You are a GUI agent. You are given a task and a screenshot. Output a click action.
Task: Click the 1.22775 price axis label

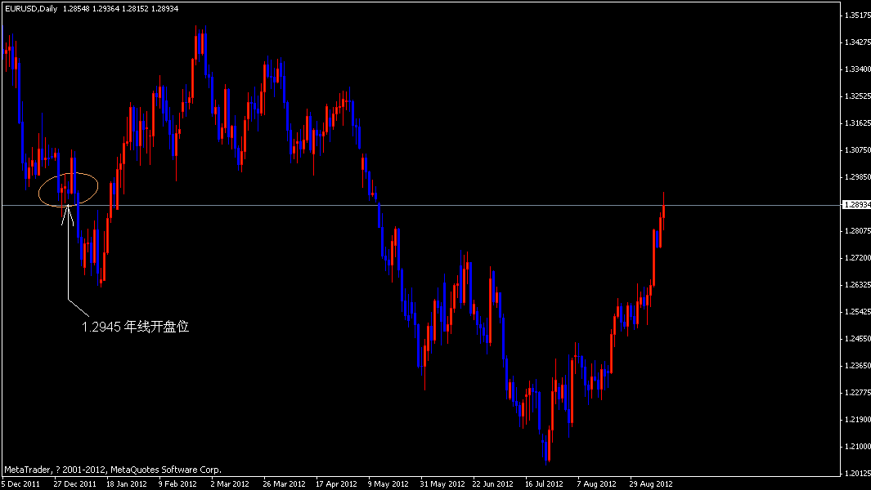857,392
